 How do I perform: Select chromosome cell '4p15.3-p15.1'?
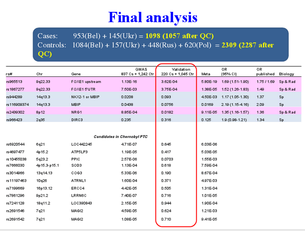point(48,165)
